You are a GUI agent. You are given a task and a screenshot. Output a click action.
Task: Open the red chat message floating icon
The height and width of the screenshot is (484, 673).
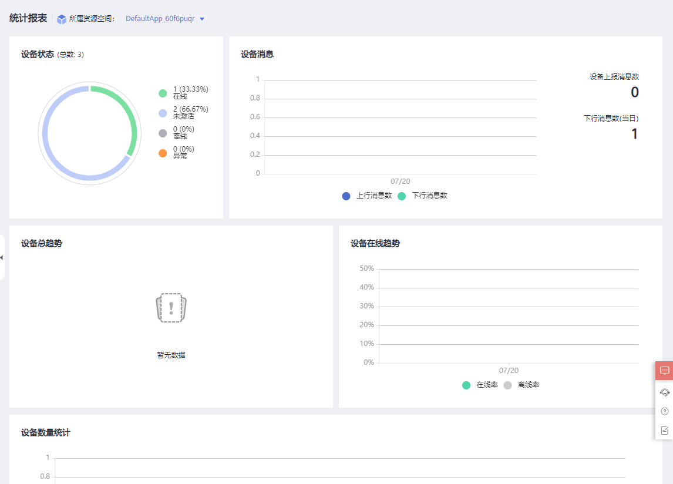click(664, 371)
